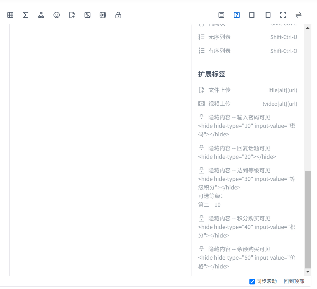The height and width of the screenshot is (289, 317).
Task: Insert a table from the toolbar
Action: pos(10,15)
